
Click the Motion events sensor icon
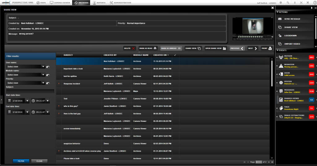point(281,57)
